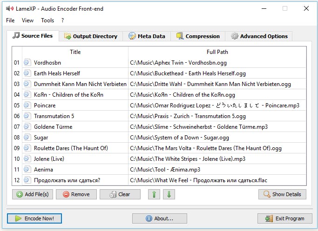
Task: Click the audio file icon beside Vordhosbn
Action: tap(27, 62)
